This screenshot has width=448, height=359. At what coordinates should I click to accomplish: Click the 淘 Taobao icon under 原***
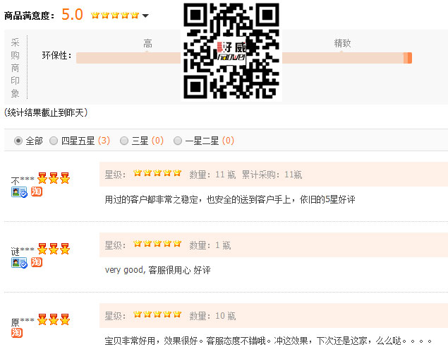tap(17, 333)
